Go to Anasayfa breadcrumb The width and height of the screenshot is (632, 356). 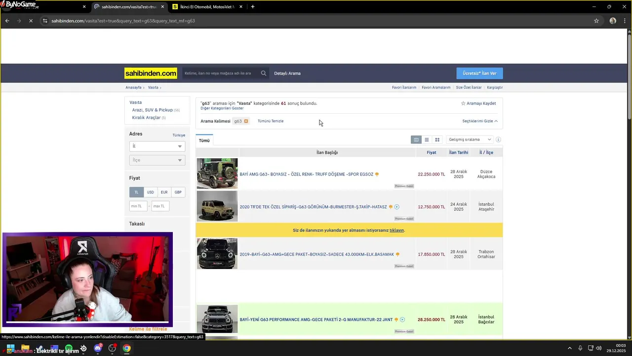pyautogui.click(x=133, y=88)
